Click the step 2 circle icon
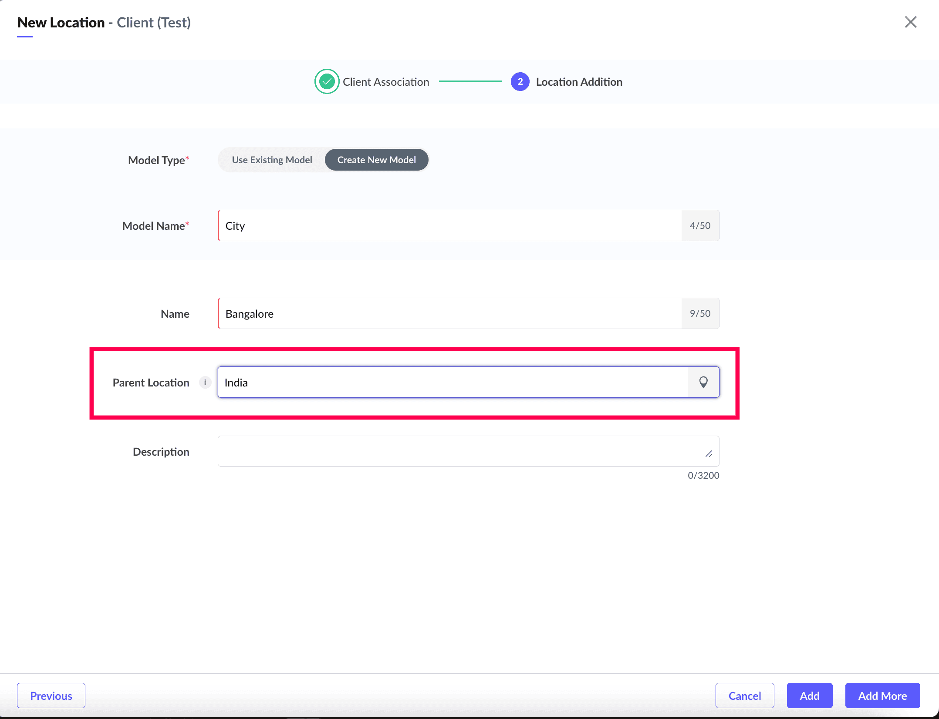This screenshot has height=719, width=939. click(520, 81)
